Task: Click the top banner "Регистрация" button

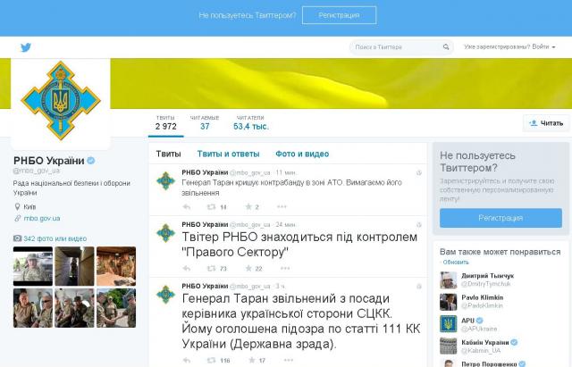Action: point(339,15)
